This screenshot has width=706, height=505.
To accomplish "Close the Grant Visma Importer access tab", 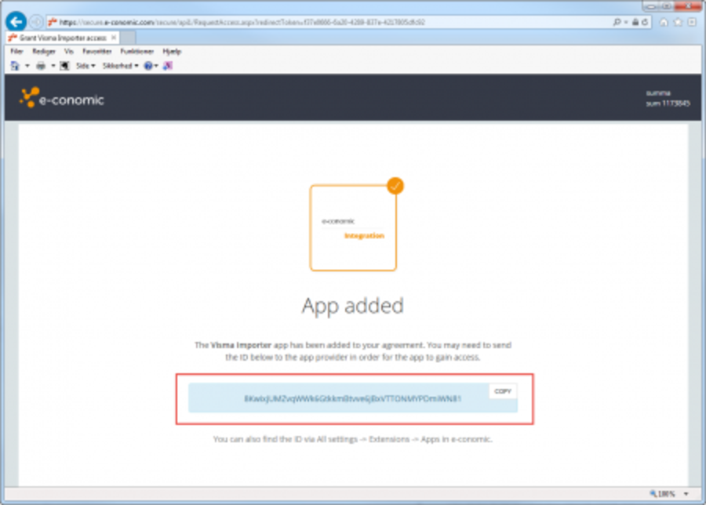I will [x=114, y=37].
